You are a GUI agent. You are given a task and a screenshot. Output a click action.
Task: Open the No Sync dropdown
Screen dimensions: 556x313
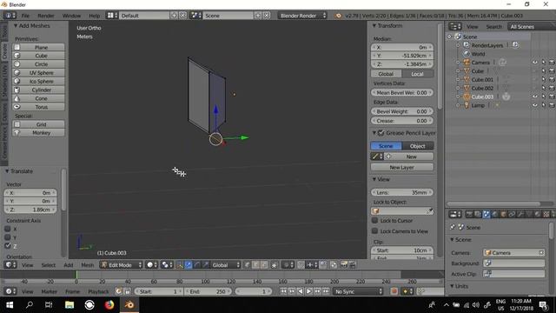point(358,291)
